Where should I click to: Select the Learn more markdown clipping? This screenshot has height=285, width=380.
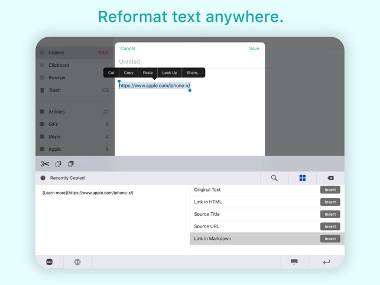tap(87, 193)
